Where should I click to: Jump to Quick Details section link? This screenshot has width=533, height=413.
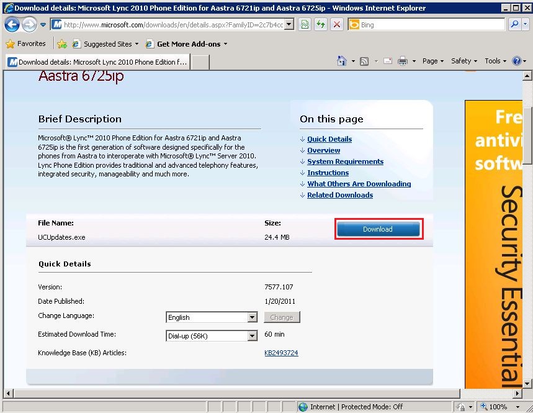pos(329,138)
